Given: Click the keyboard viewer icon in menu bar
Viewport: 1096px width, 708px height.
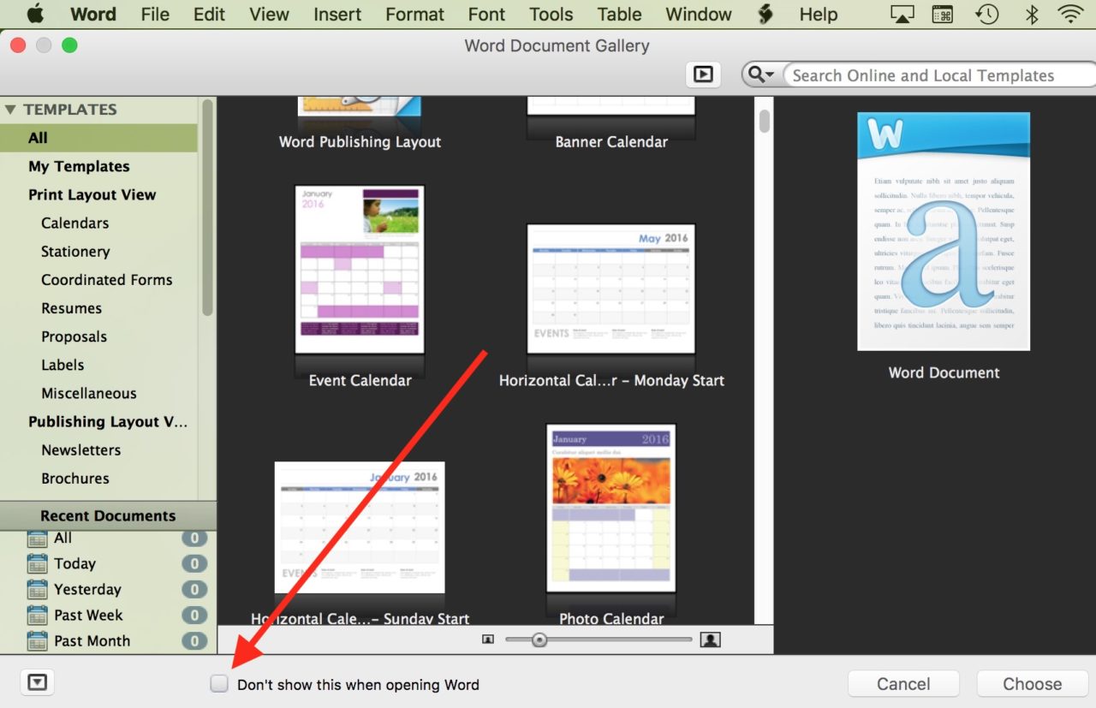Looking at the screenshot, I should [943, 14].
